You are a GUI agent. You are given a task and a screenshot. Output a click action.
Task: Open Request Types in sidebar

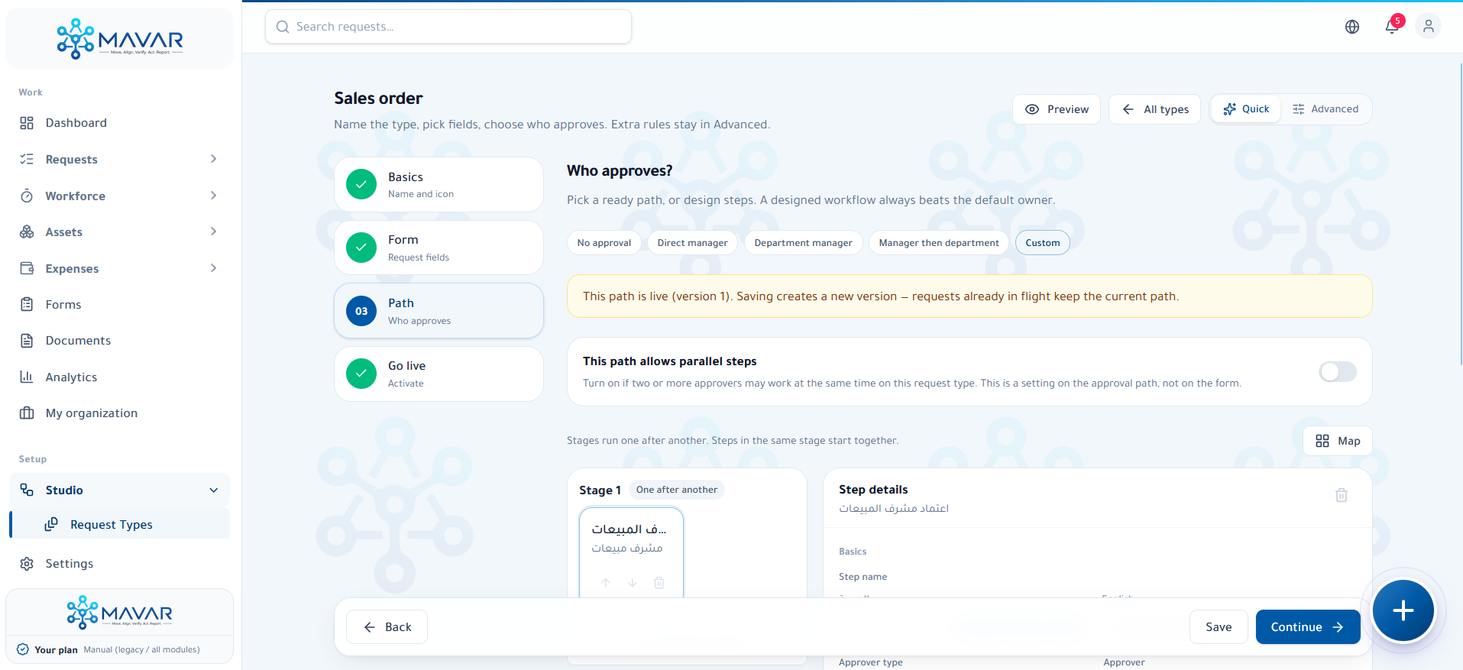click(120, 524)
